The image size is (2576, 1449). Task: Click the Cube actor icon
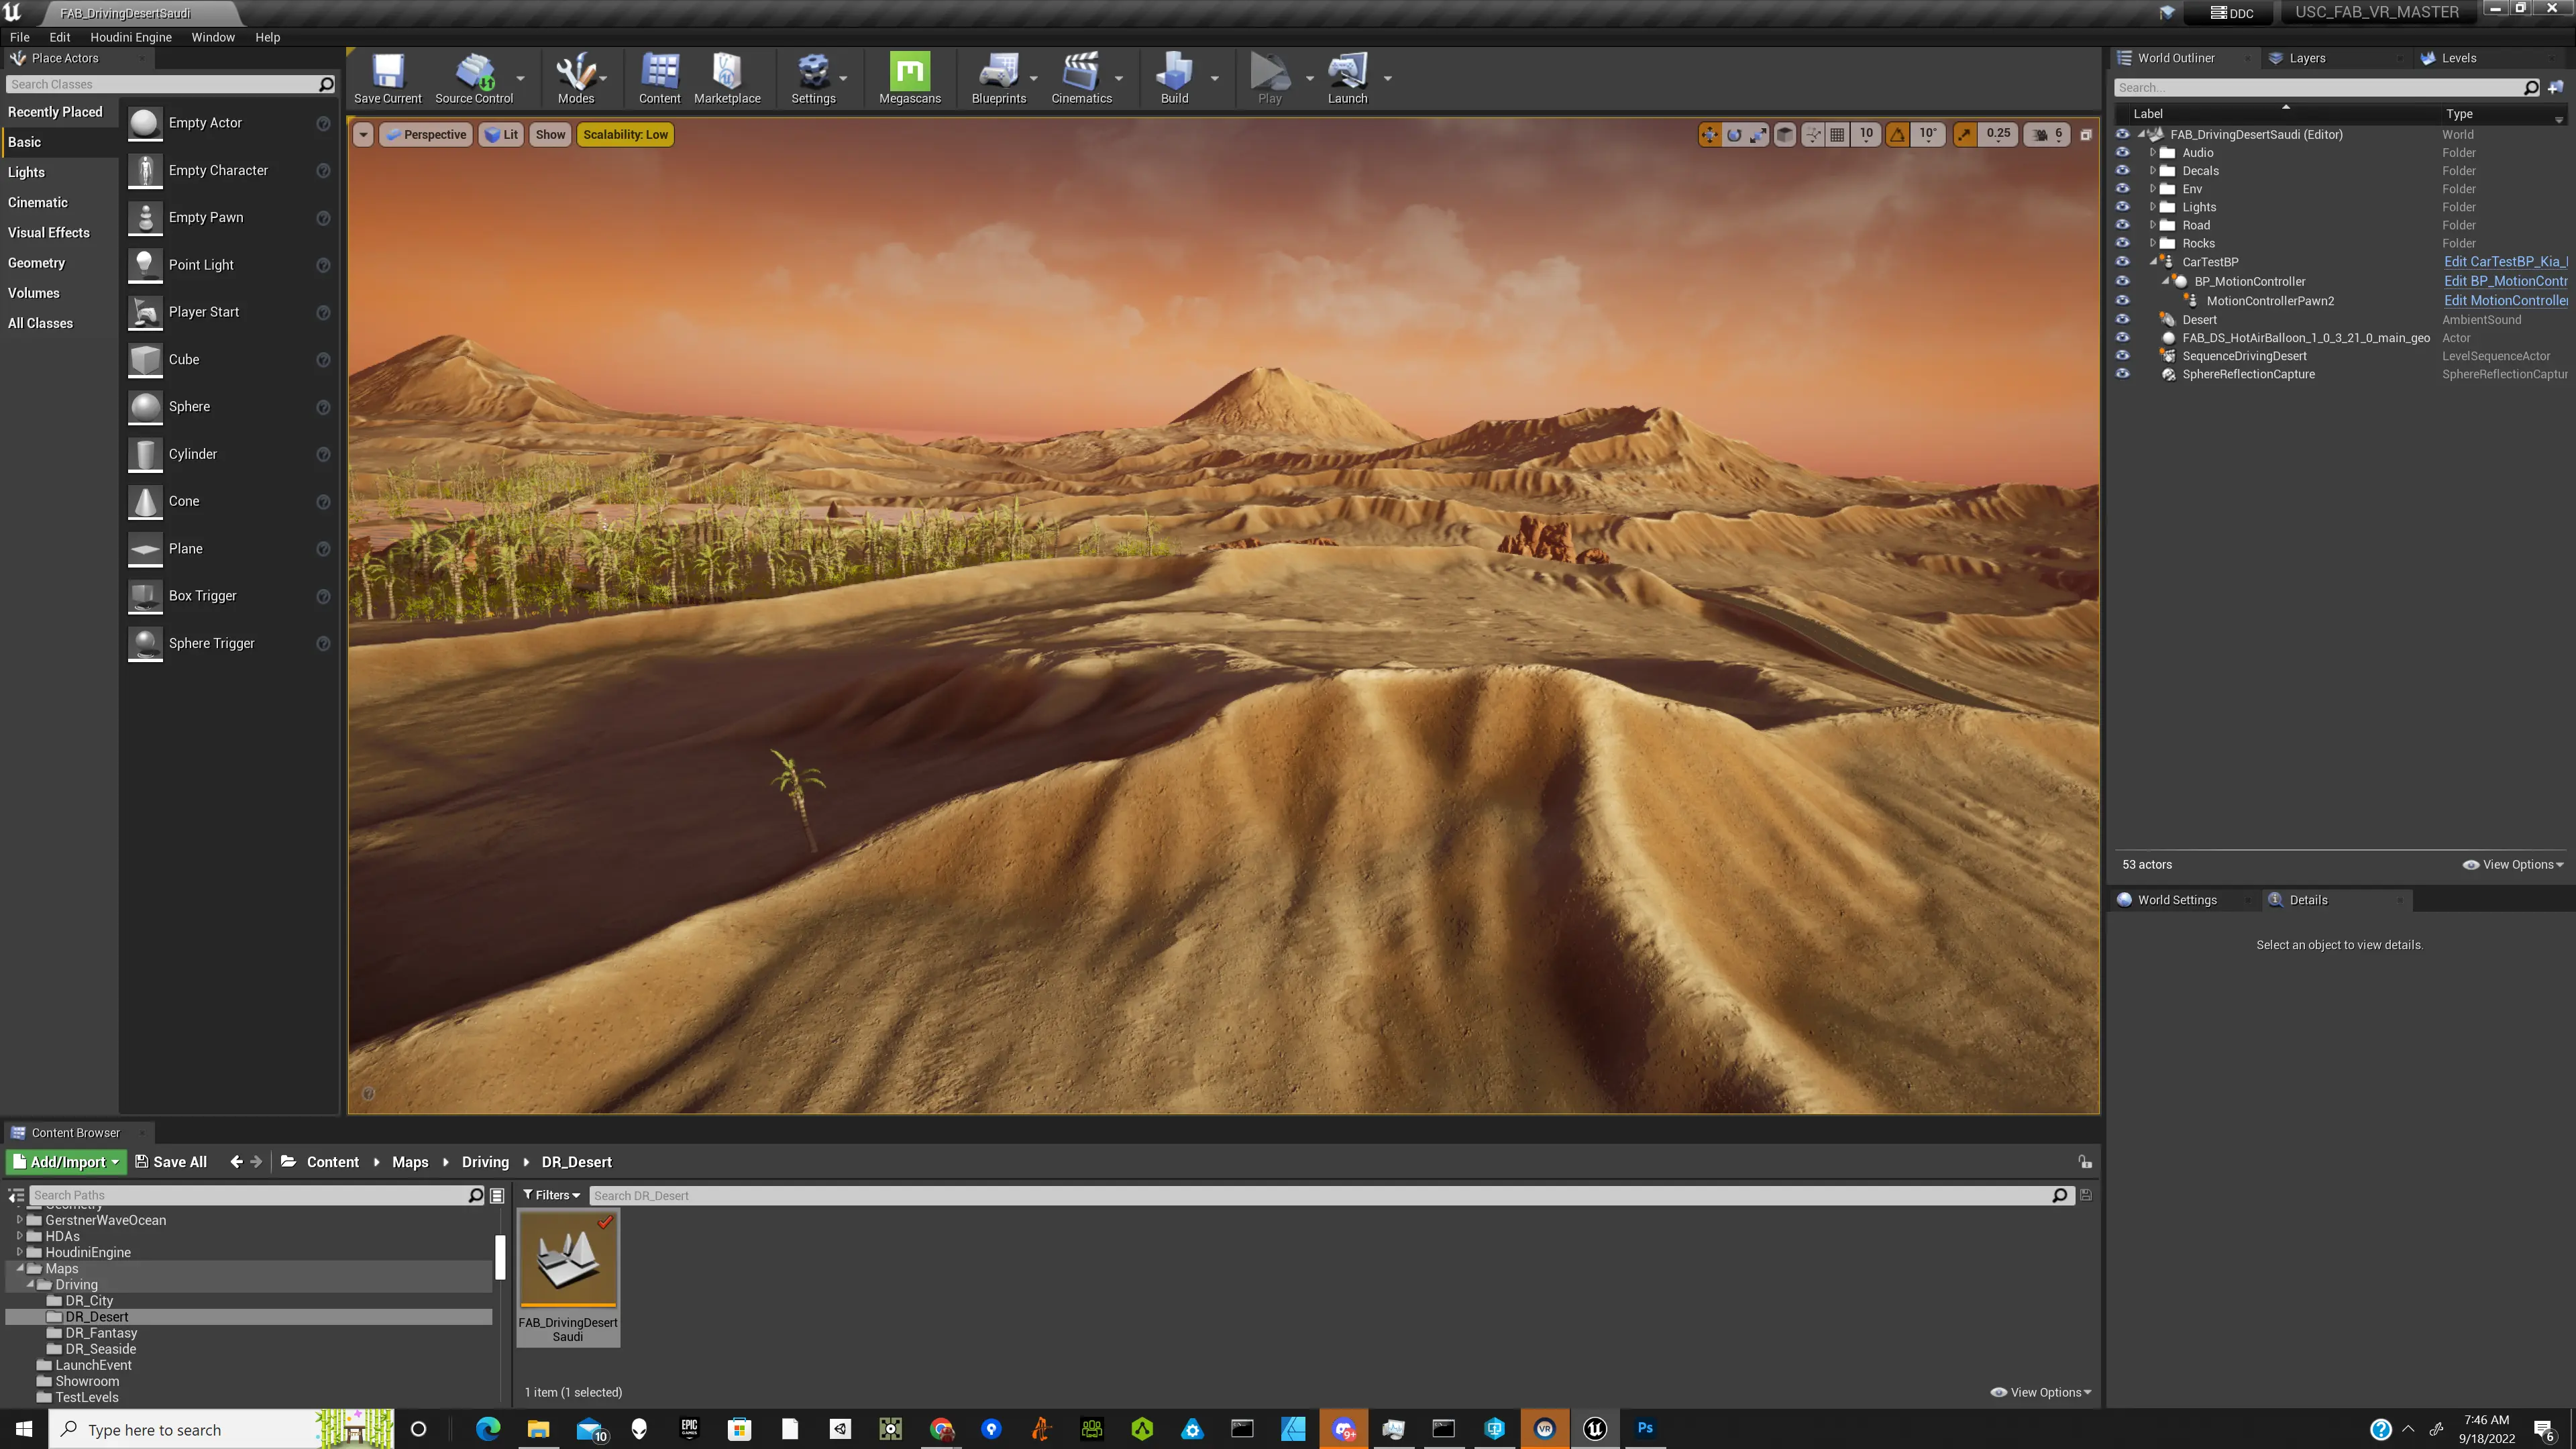click(x=145, y=360)
